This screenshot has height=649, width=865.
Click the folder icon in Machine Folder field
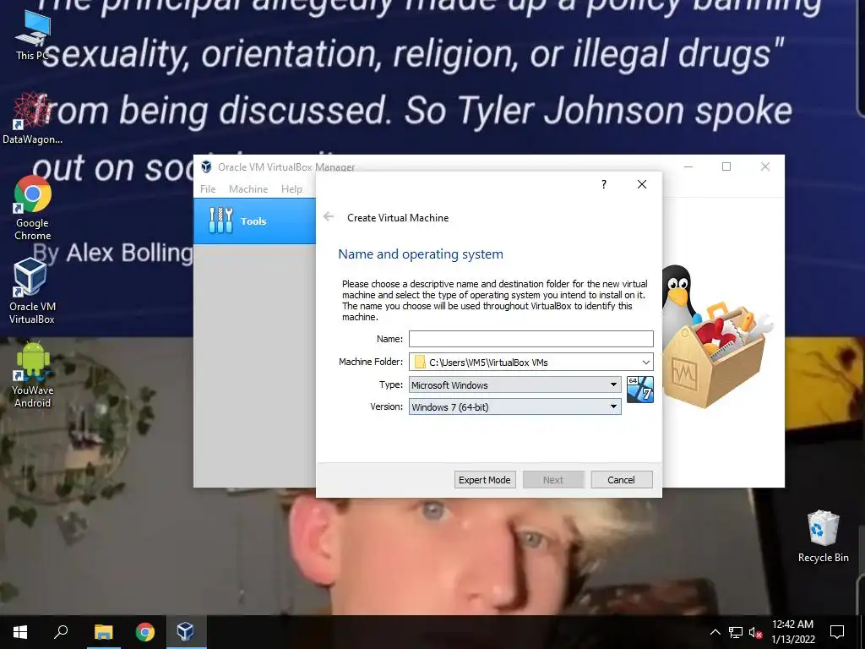click(420, 362)
